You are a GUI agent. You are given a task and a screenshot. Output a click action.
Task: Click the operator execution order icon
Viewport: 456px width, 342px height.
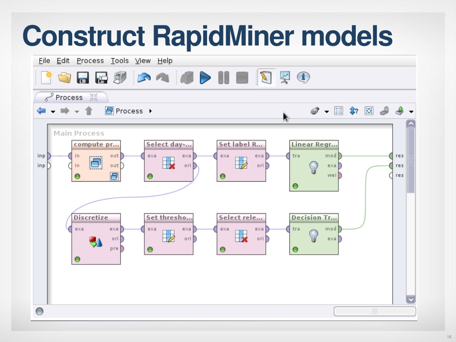tap(315, 111)
